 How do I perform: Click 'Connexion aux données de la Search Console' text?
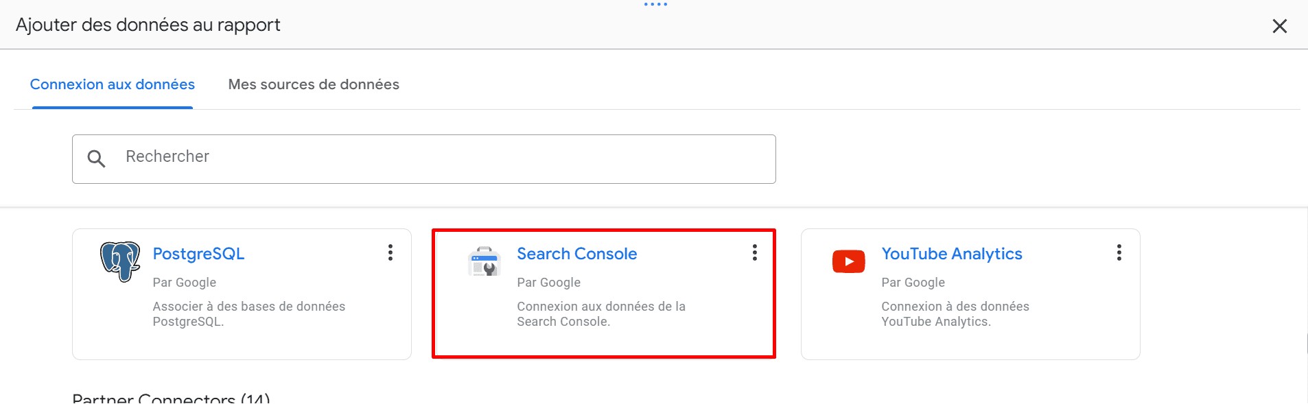601,314
